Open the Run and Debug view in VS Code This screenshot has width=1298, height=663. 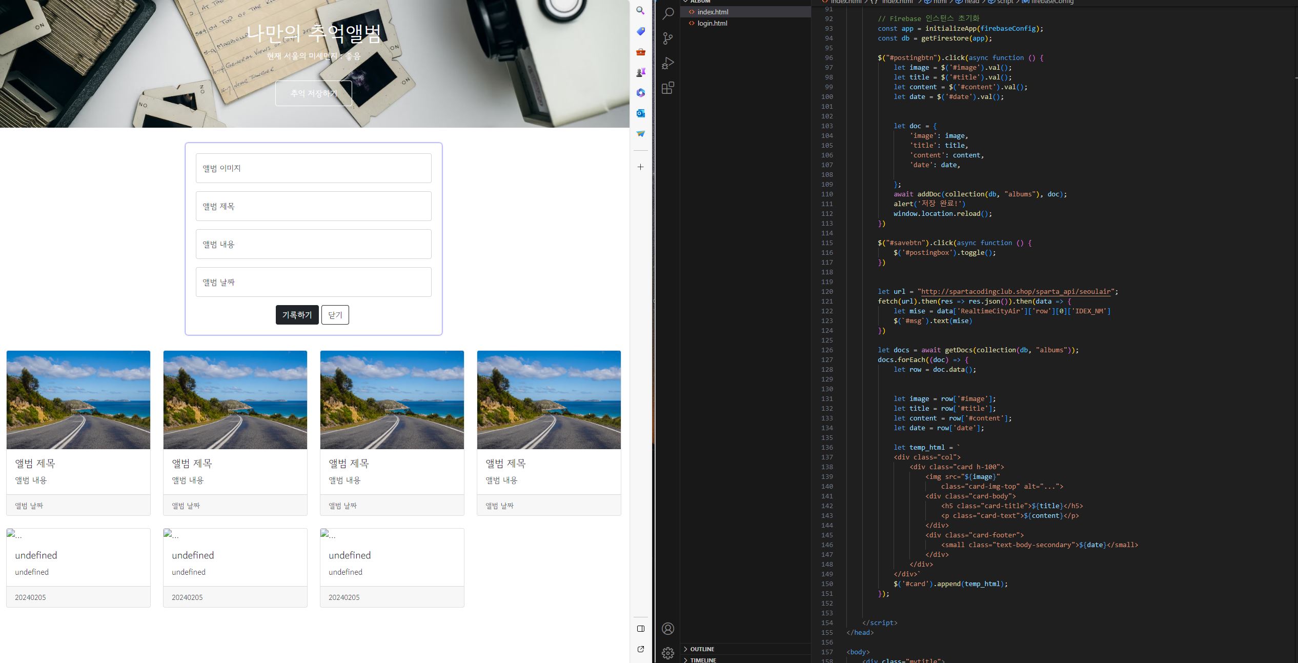click(x=668, y=63)
